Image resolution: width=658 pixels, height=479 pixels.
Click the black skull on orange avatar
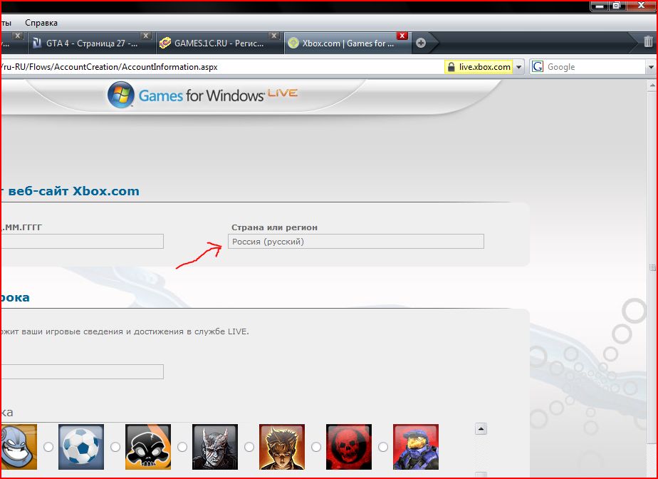tap(148, 447)
